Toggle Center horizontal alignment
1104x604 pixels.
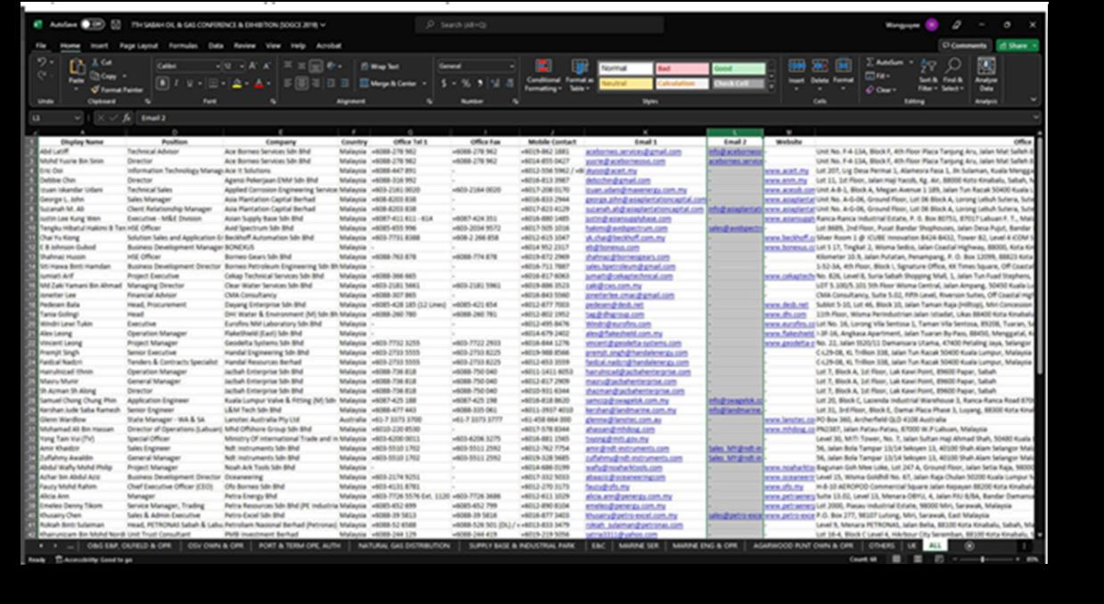(x=301, y=83)
